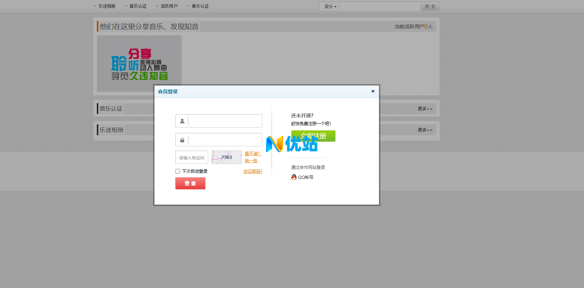The image size is (584, 288).
Task: Click the user icon in username field
Action: [x=182, y=121]
